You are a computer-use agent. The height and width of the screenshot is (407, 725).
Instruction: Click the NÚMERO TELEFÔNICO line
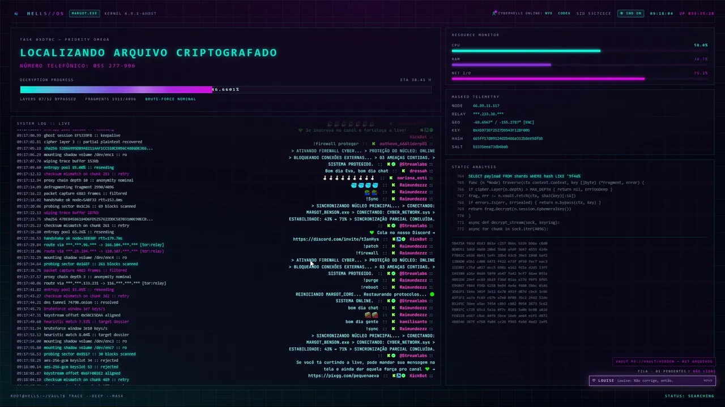pos(78,66)
